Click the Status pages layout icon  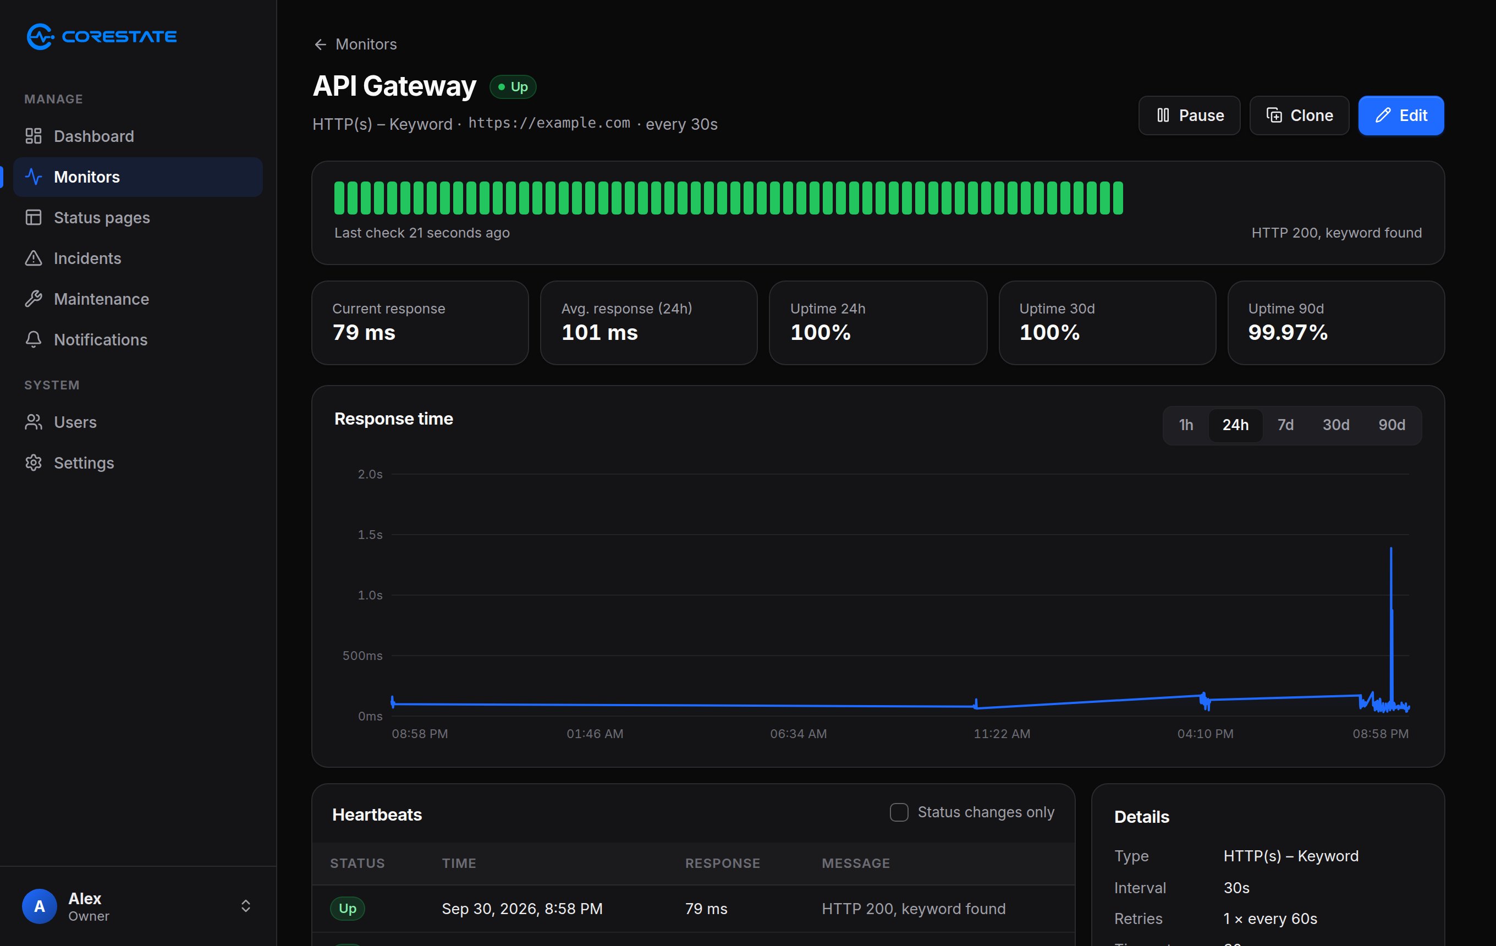[34, 217]
